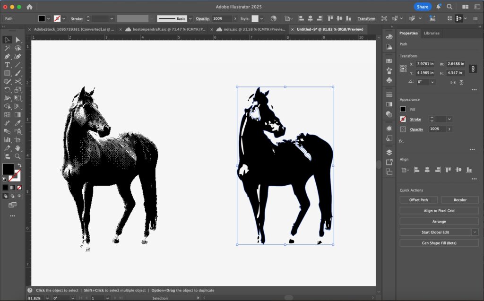Select the Magic Wand tool
This screenshot has height=301, width=484.
click(7, 48)
